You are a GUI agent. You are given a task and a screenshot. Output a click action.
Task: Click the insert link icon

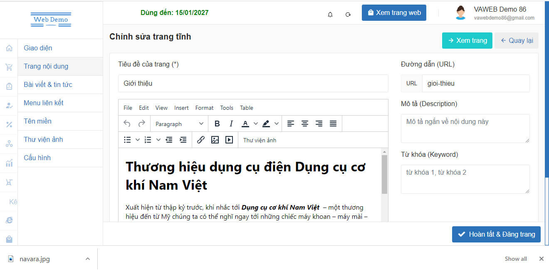pos(200,140)
